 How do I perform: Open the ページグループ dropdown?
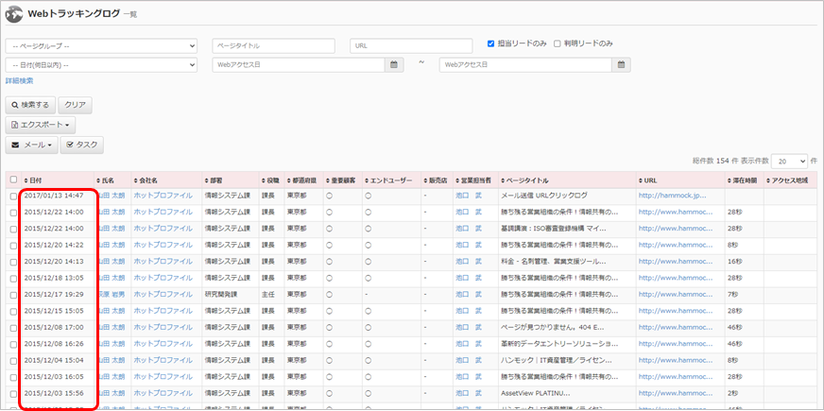(101, 45)
